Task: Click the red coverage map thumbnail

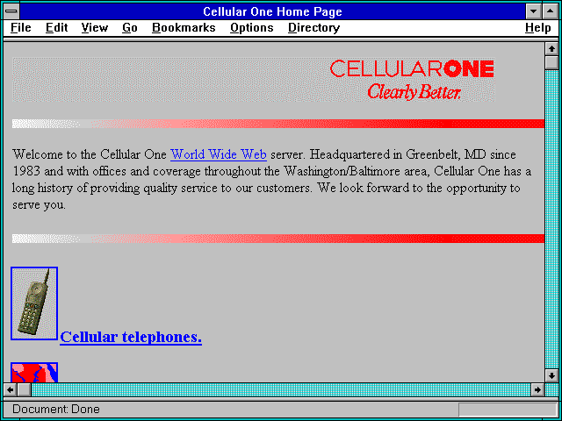Action: [34, 372]
